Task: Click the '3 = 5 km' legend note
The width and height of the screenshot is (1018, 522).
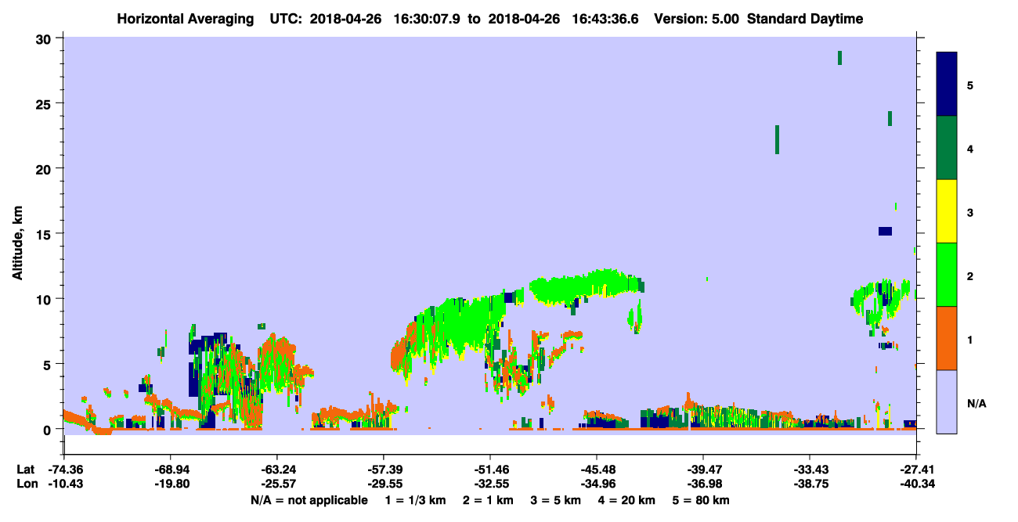Action: coord(554,500)
